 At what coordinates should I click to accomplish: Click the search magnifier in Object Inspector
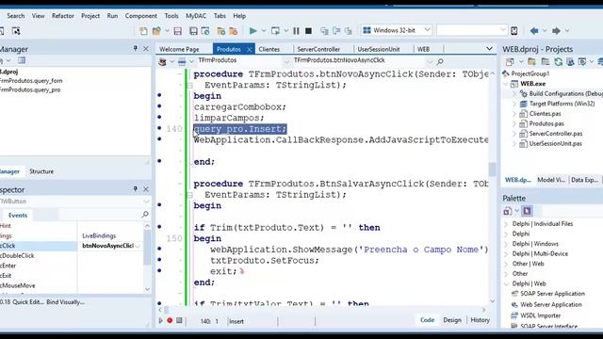pos(145,214)
